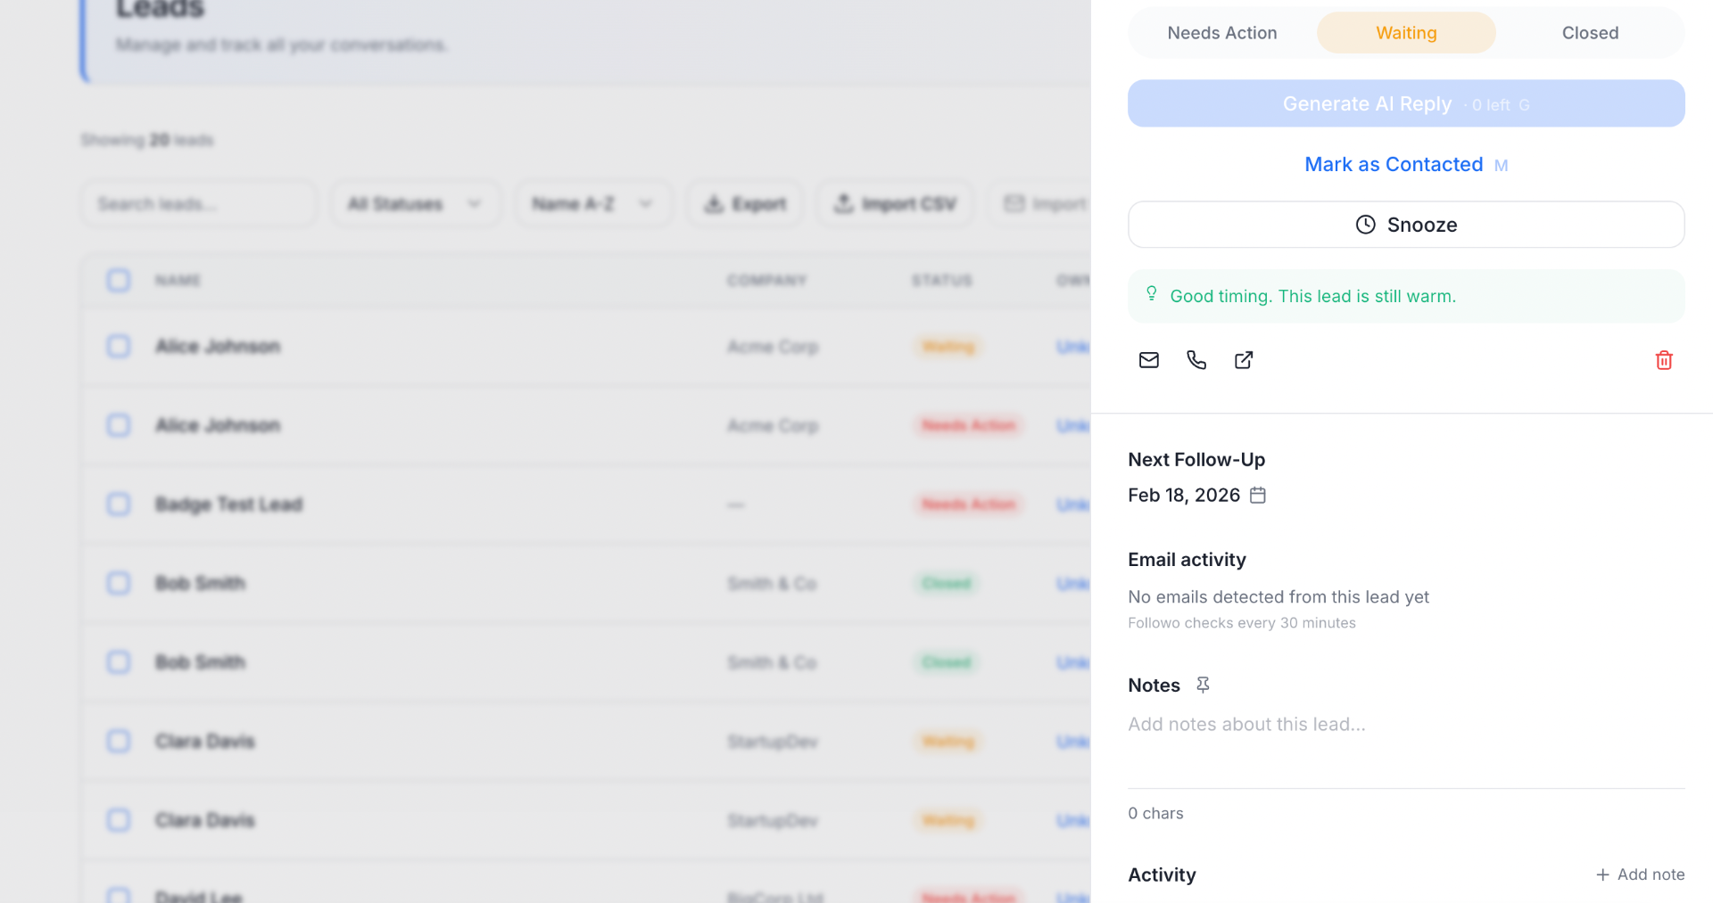Image resolution: width=1713 pixels, height=903 pixels.
Task: Expand the Import CSV options
Action: click(895, 203)
